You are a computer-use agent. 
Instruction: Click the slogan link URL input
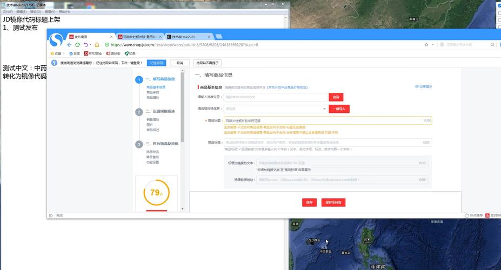pyautogui.click(x=342, y=180)
